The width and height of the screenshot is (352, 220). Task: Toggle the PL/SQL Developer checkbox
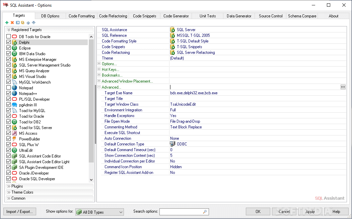[x=8, y=99]
